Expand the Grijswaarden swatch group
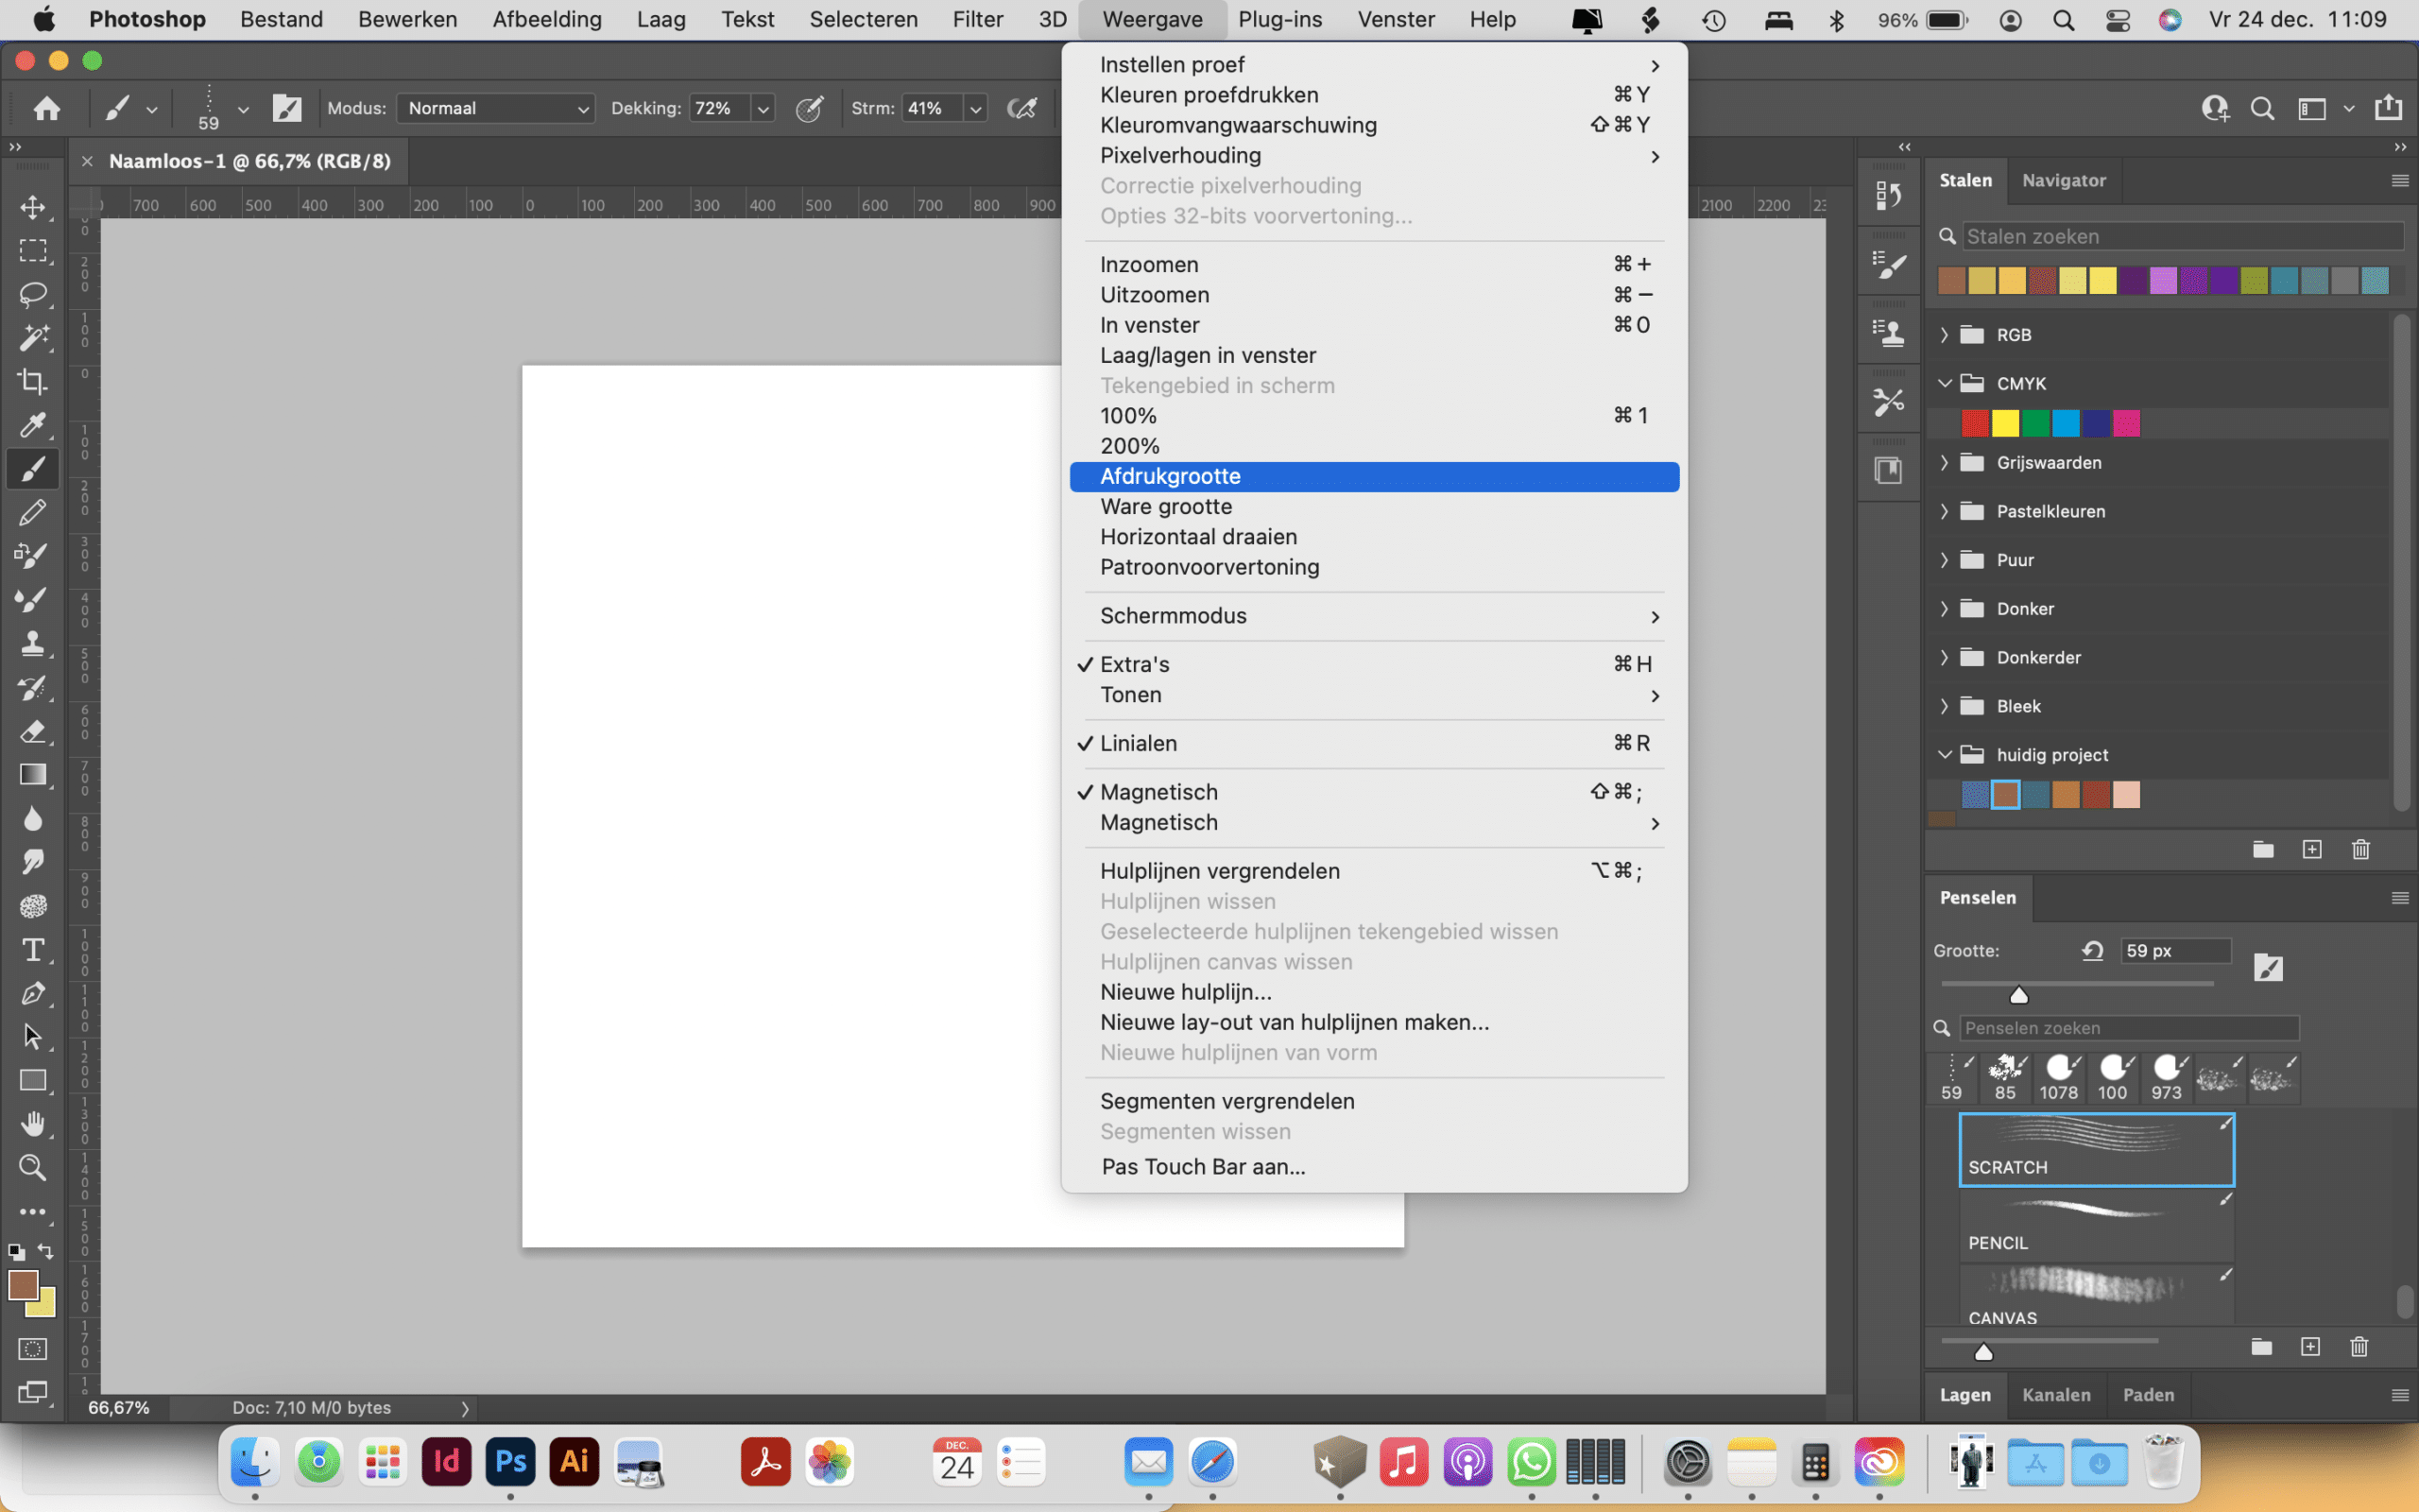Image resolution: width=2419 pixels, height=1512 pixels. pyautogui.click(x=1945, y=462)
